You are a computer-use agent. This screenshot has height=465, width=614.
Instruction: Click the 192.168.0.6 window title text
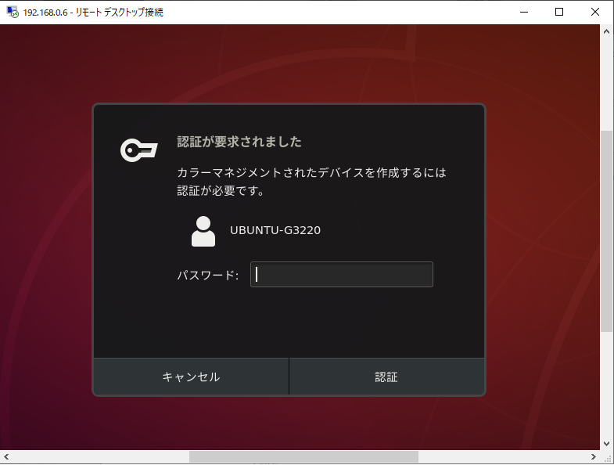(x=93, y=13)
